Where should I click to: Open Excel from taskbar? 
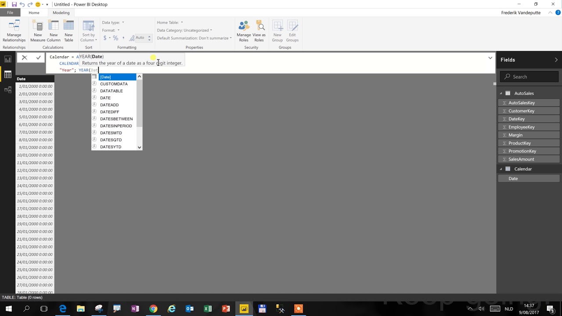(208, 309)
